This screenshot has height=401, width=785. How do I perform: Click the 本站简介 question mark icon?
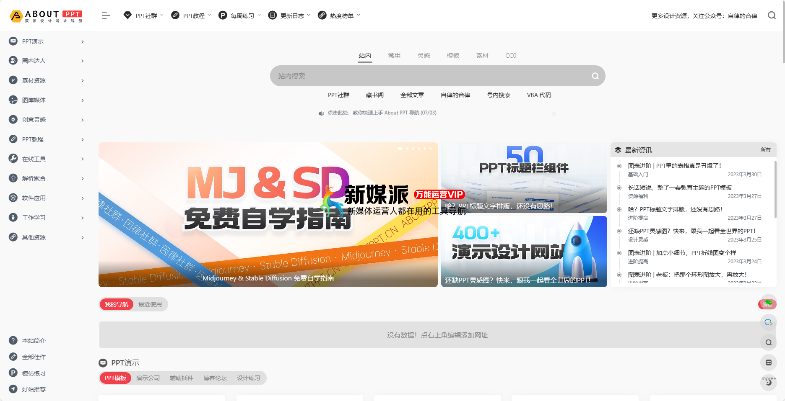pos(13,340)
